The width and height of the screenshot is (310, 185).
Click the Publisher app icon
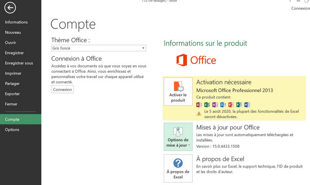239,105
